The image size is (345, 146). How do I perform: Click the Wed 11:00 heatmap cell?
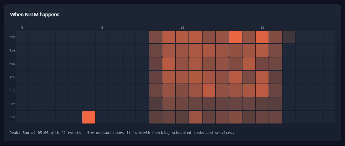[x=169, y=64]
